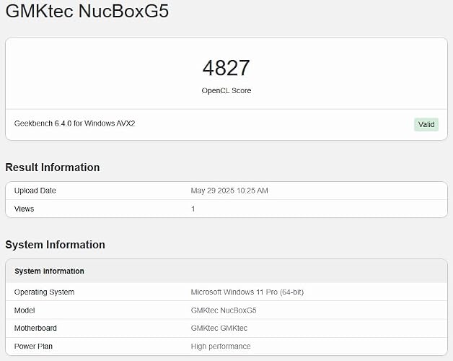Select the May 29 2025 10:25 AM value
453x361 pixels.
229,191
